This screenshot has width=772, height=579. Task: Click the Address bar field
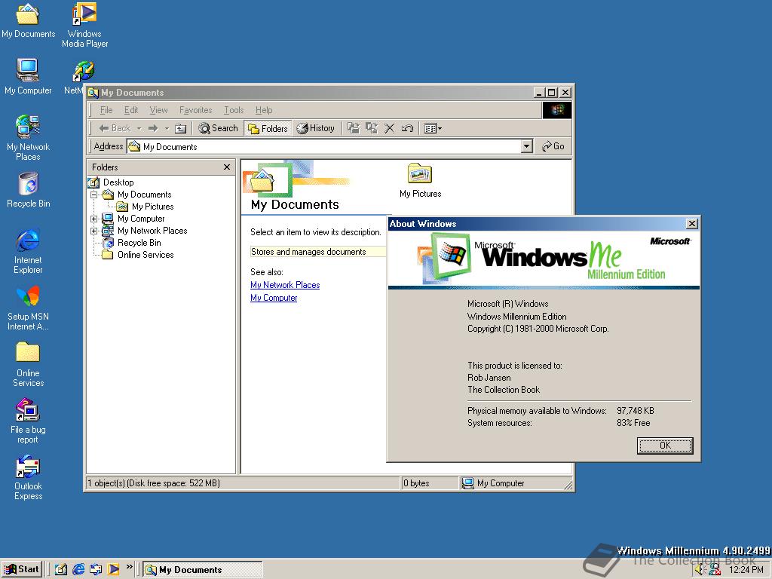(324, 146)
